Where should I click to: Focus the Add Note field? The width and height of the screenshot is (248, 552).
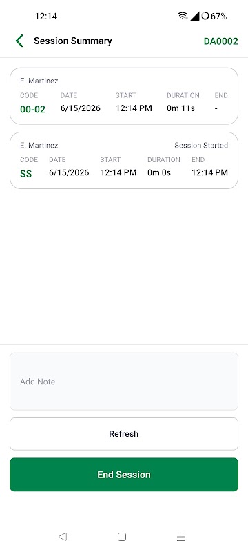click(x=124, y=382)
